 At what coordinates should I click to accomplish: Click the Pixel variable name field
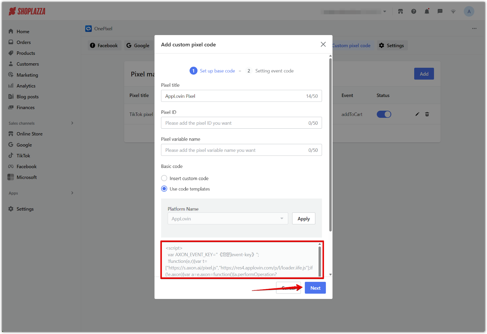(x=241, y=150)
